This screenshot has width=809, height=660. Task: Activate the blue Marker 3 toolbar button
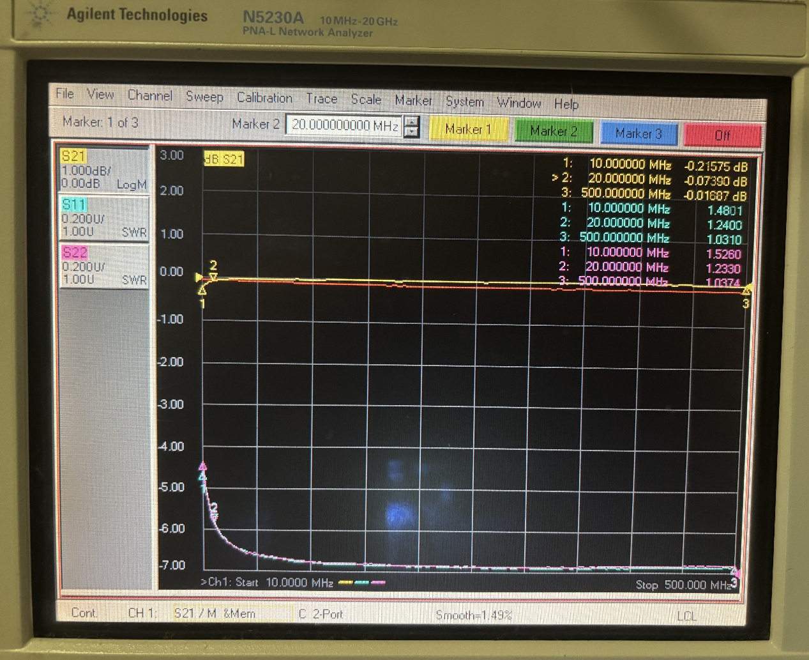(638, 134)
